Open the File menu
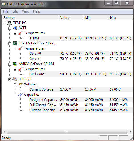This screenshot has height=141, width=134. (x=6, y=11)
